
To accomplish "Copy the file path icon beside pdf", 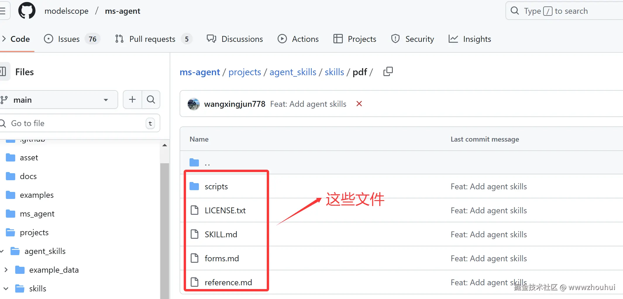I will [x=388, y=72].
